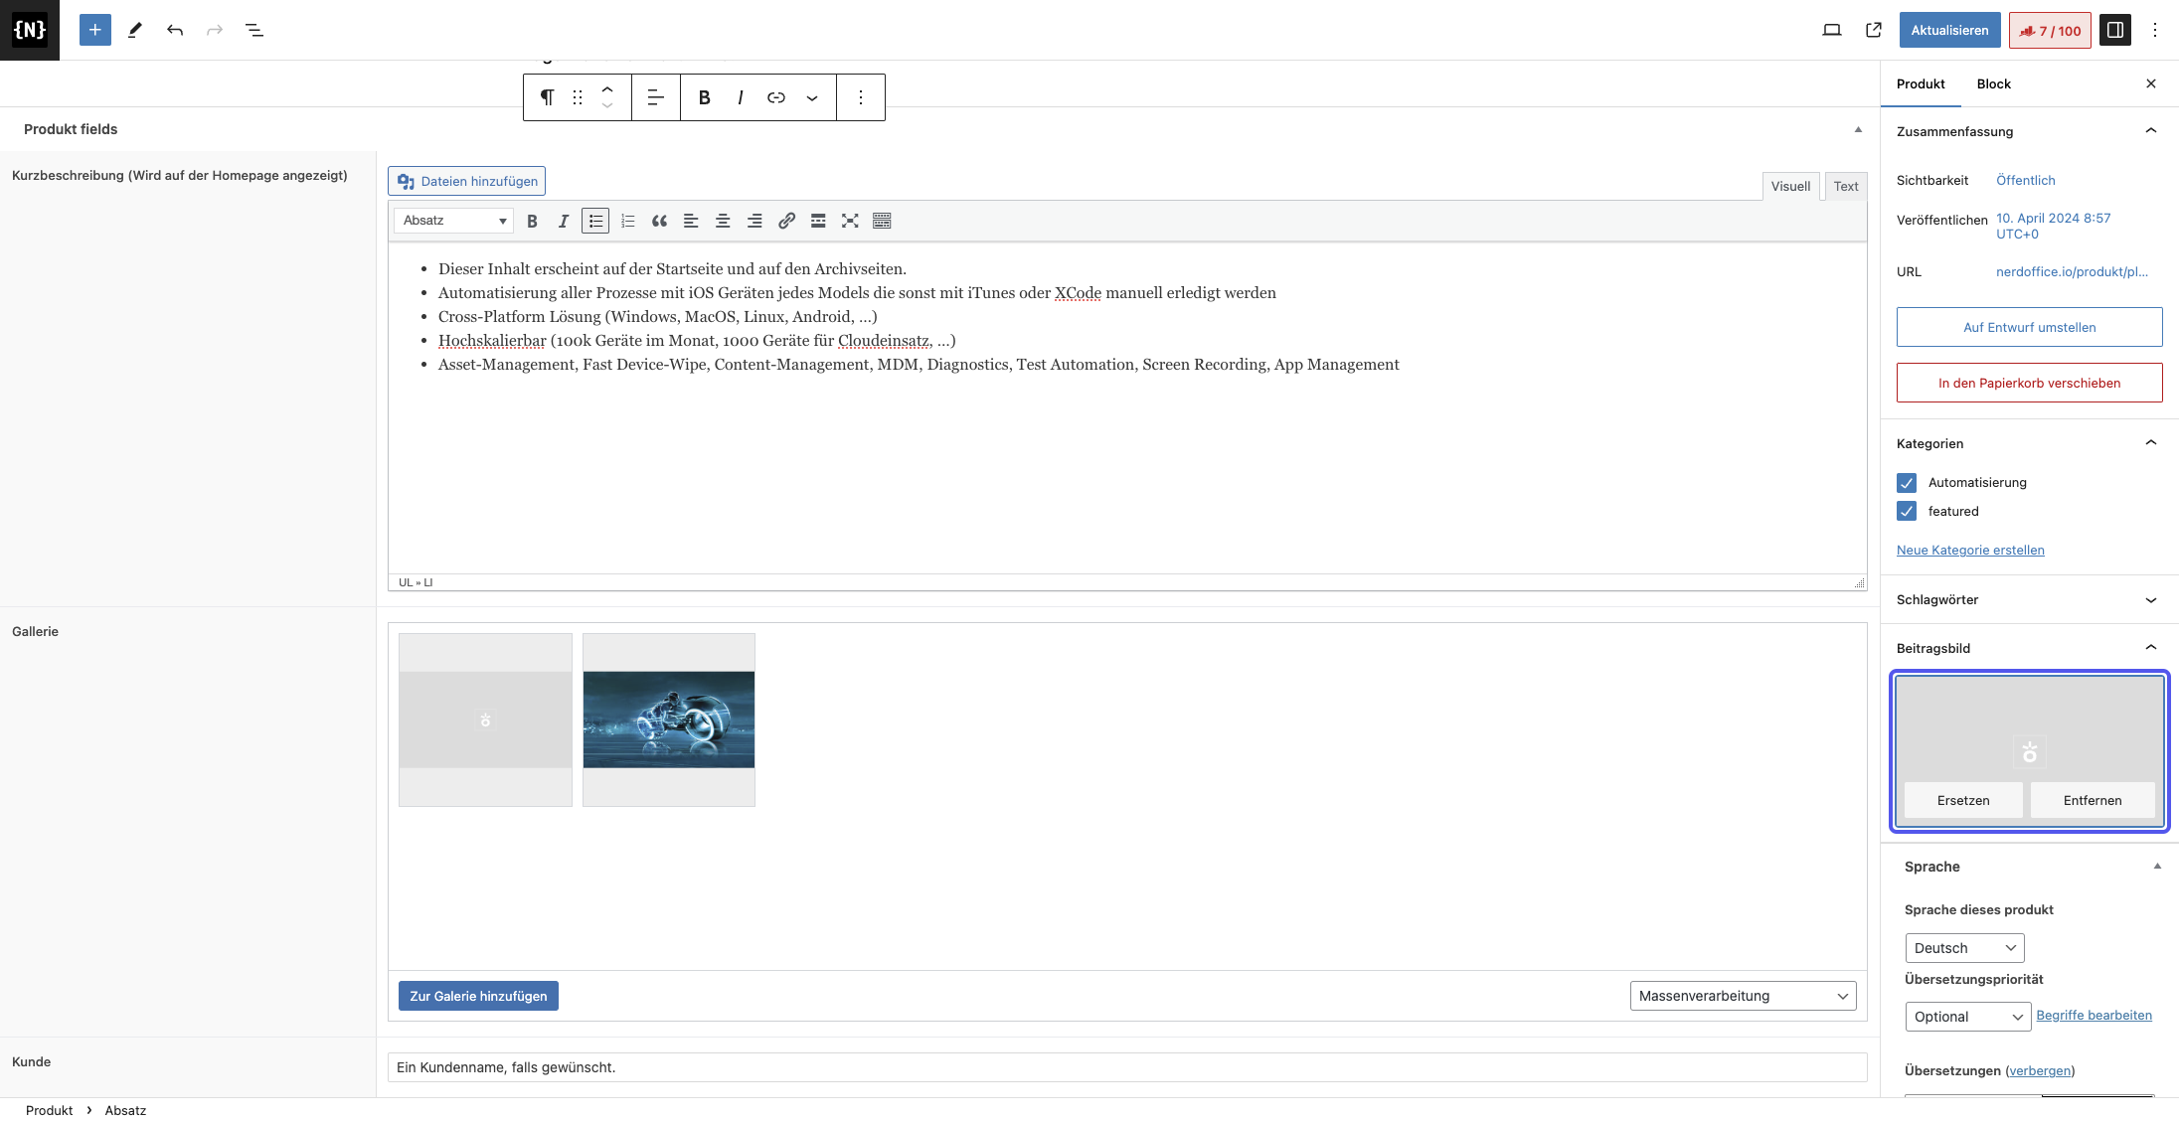Toggle italic in the Kurzbeschreibung editor

pos(564,221)
